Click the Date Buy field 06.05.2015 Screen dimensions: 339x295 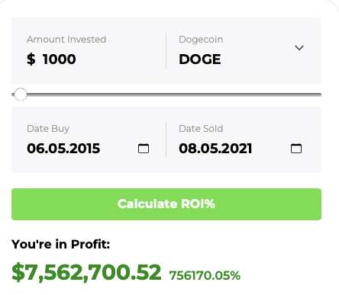63,149
